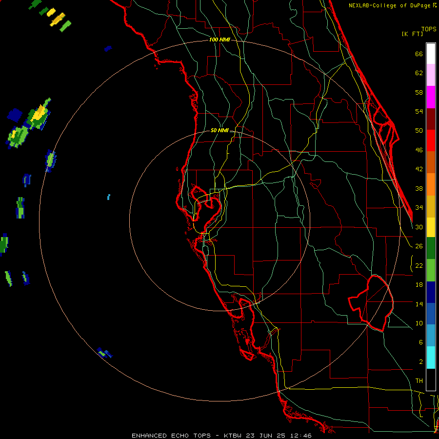Click the "100 NMI" range ring label
439x439 pixels.
click(x=219, y=40)
